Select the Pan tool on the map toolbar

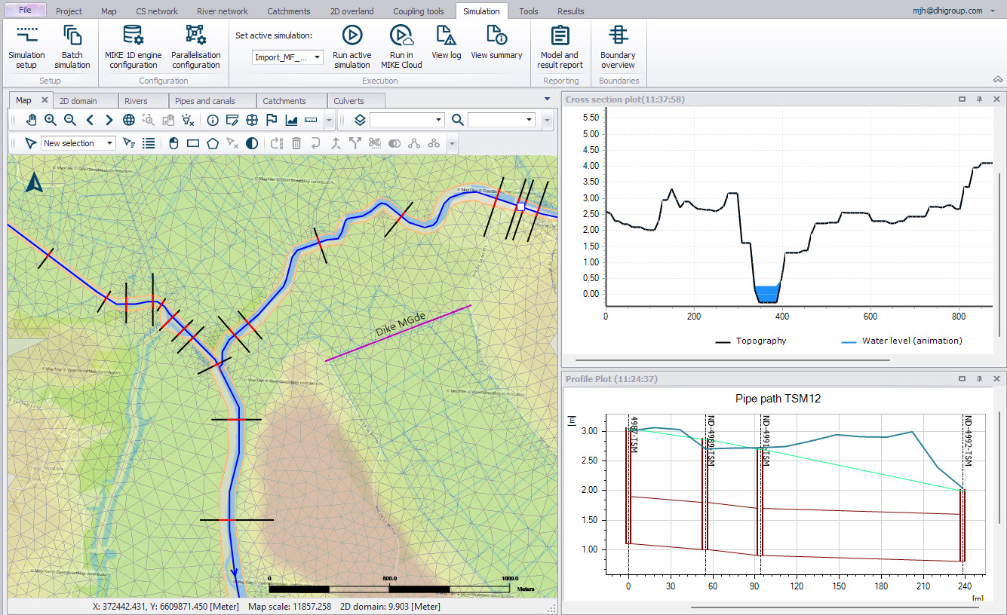tap(31, 119)
